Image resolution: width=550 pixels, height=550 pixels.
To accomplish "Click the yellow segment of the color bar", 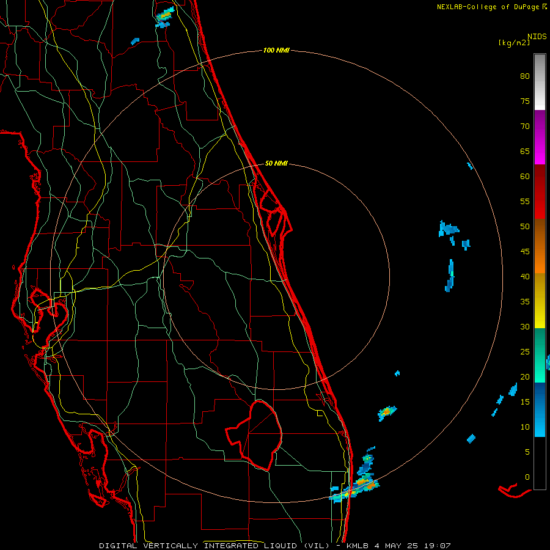I will point(540,301).
